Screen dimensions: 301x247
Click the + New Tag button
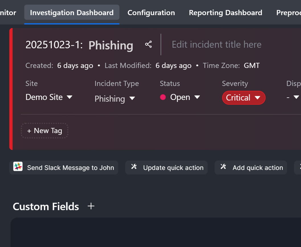coord(44,131)
